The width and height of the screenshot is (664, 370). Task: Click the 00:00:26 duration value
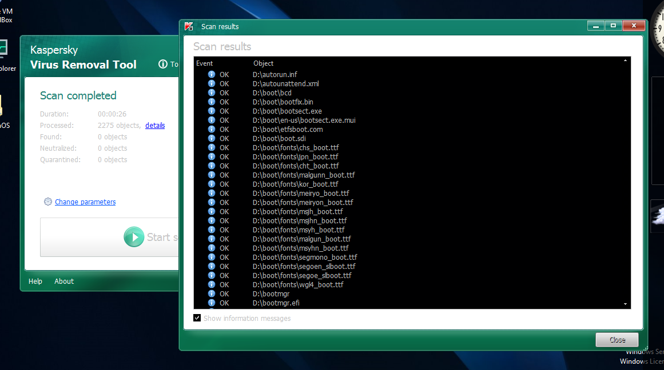click(x=112, y=114)
